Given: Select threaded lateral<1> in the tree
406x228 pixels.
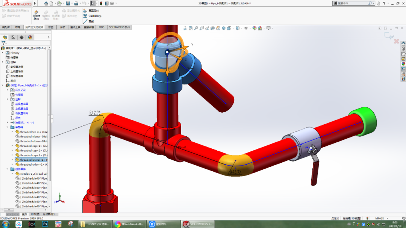Looking at the screenshot, I should pos(31,160).
